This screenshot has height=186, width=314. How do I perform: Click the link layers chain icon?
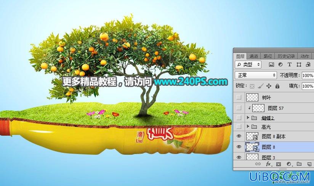[x=258, y=164]
